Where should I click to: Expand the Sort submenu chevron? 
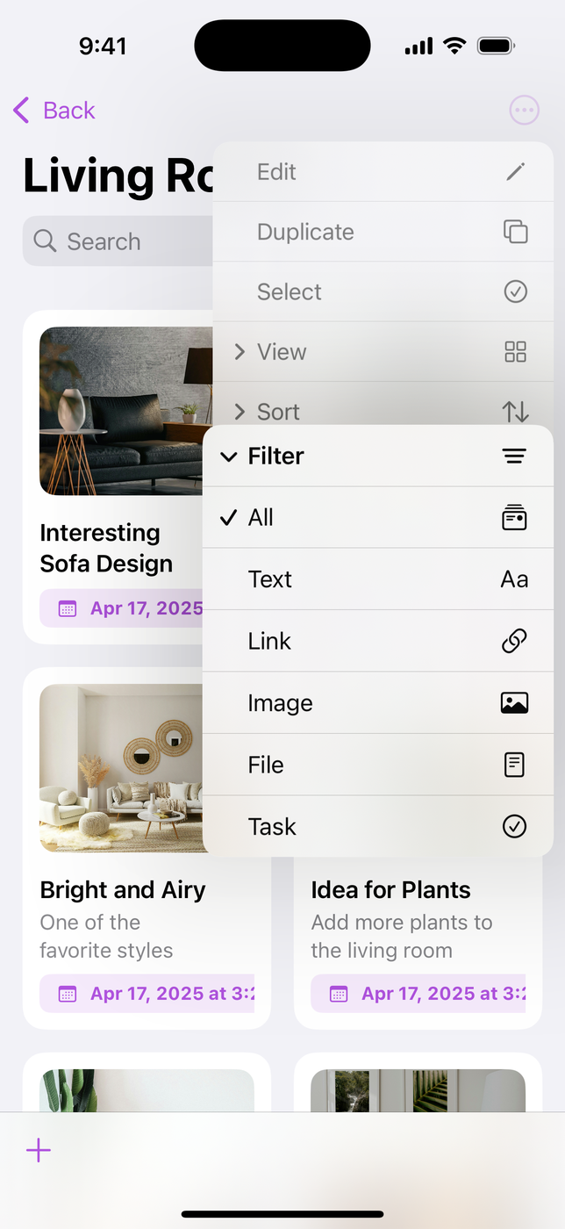tap(240, 412)
